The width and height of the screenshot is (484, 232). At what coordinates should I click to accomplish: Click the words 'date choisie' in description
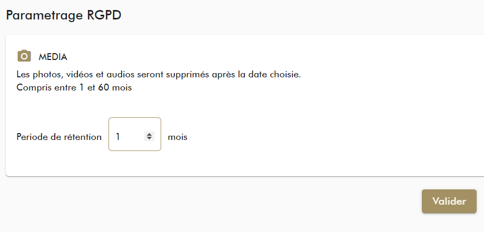coord(275,74)
